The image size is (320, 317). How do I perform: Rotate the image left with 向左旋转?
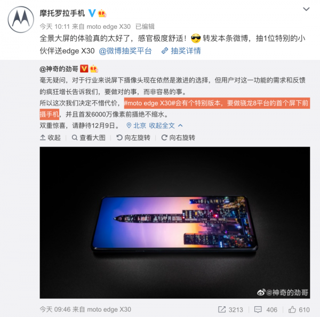[133, 138]
